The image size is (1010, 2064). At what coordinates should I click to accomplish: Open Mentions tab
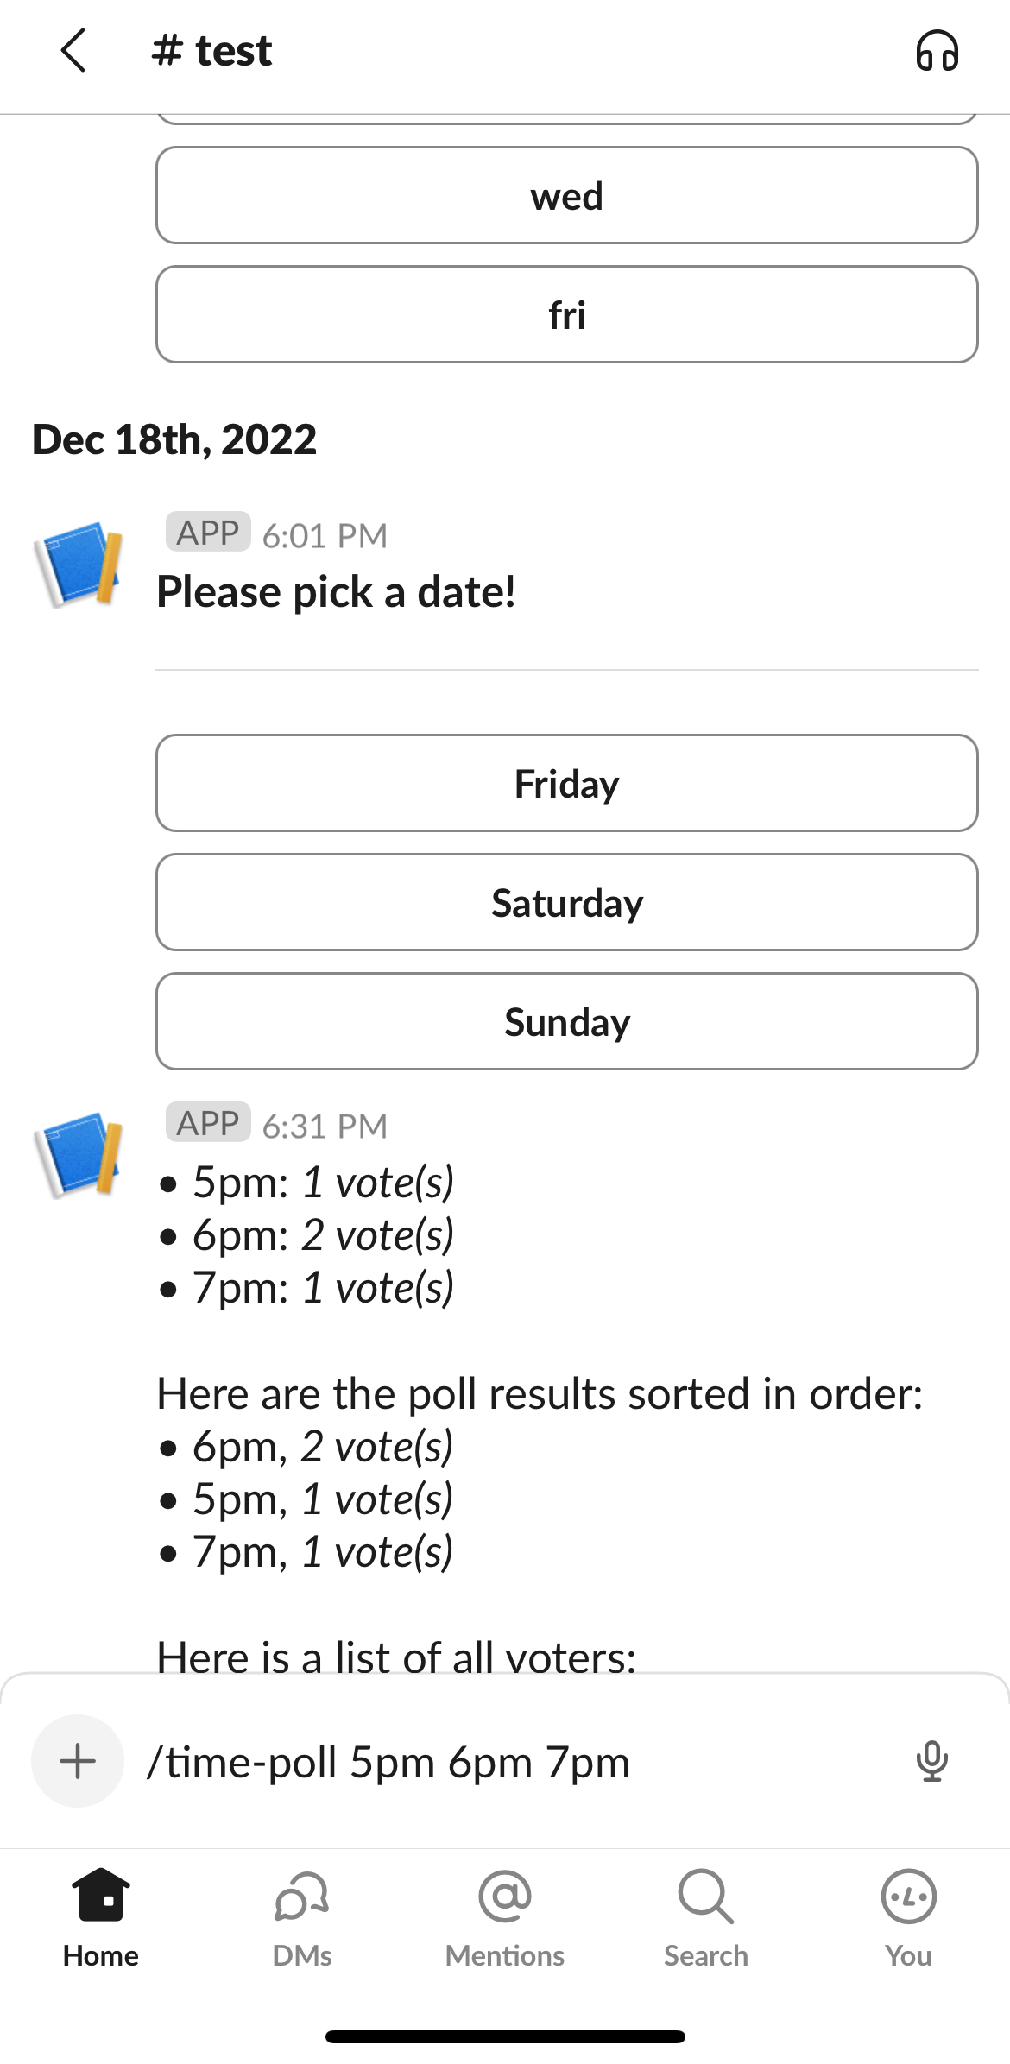[x=504, y=1918]
